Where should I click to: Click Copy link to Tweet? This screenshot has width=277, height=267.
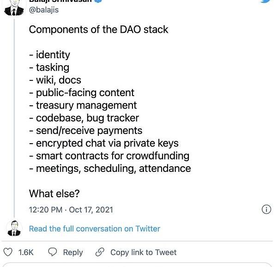point(144,252)
